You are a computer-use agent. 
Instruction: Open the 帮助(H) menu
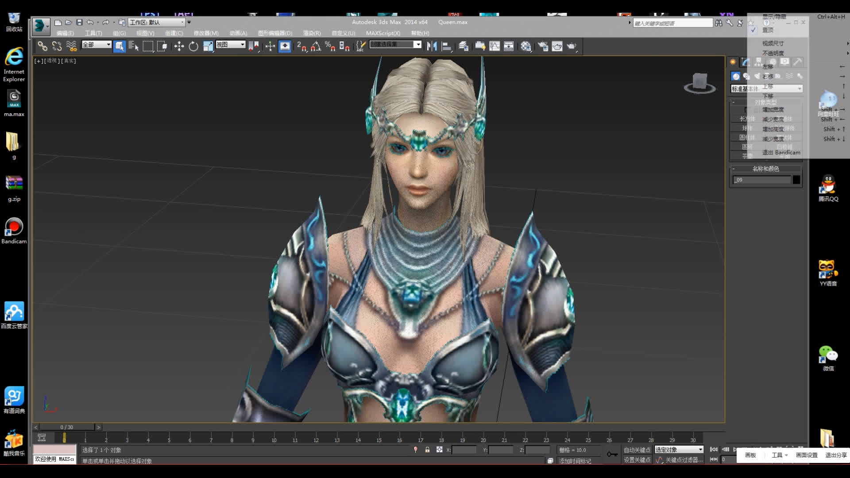(420, 33)
